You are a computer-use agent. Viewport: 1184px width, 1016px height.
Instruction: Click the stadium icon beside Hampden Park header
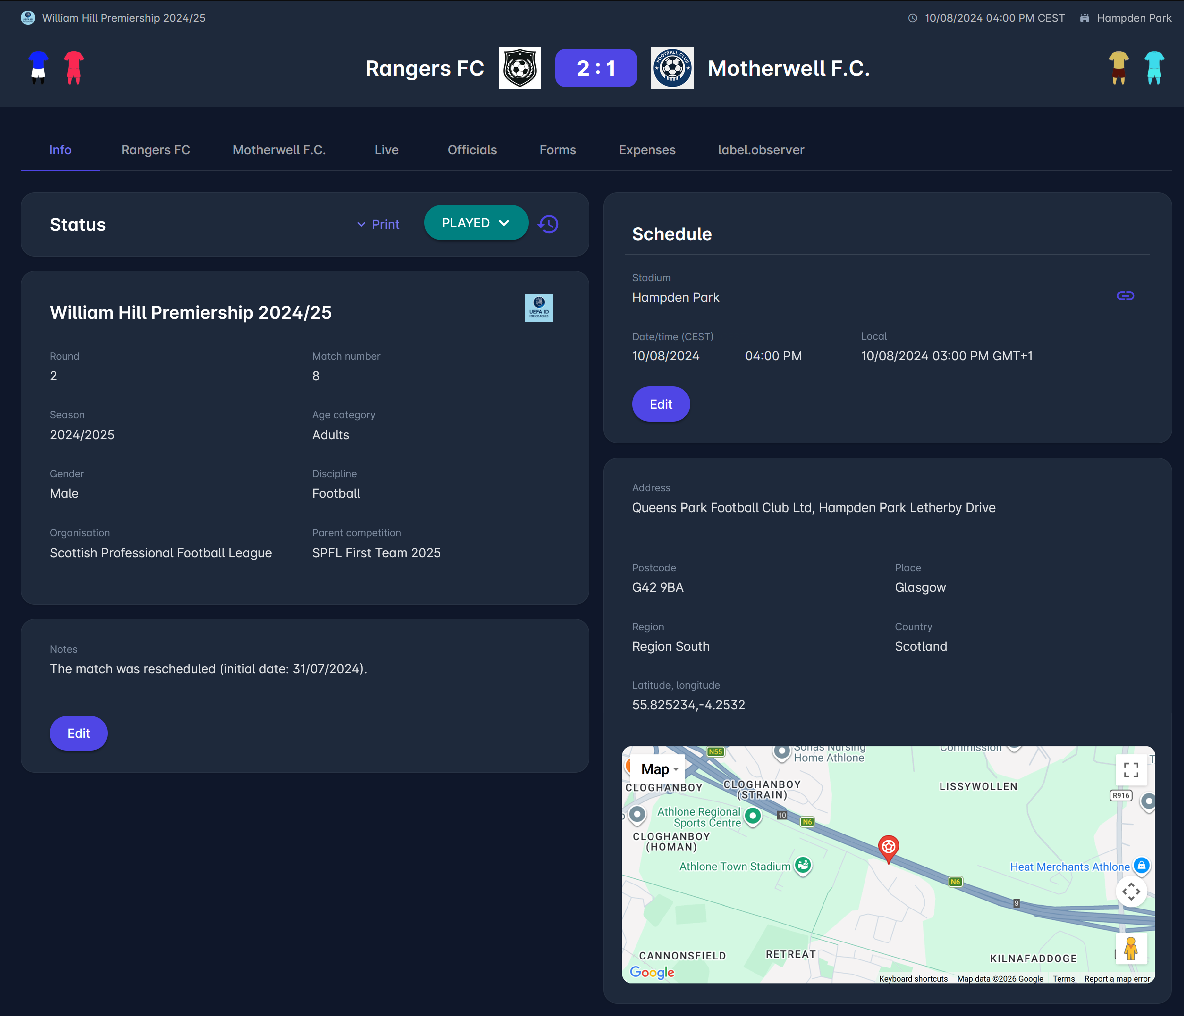1084,18
